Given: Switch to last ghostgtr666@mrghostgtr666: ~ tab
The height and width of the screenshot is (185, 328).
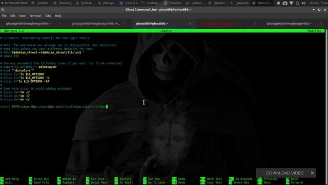Looking at the screenshot, I should coord(289,24).
